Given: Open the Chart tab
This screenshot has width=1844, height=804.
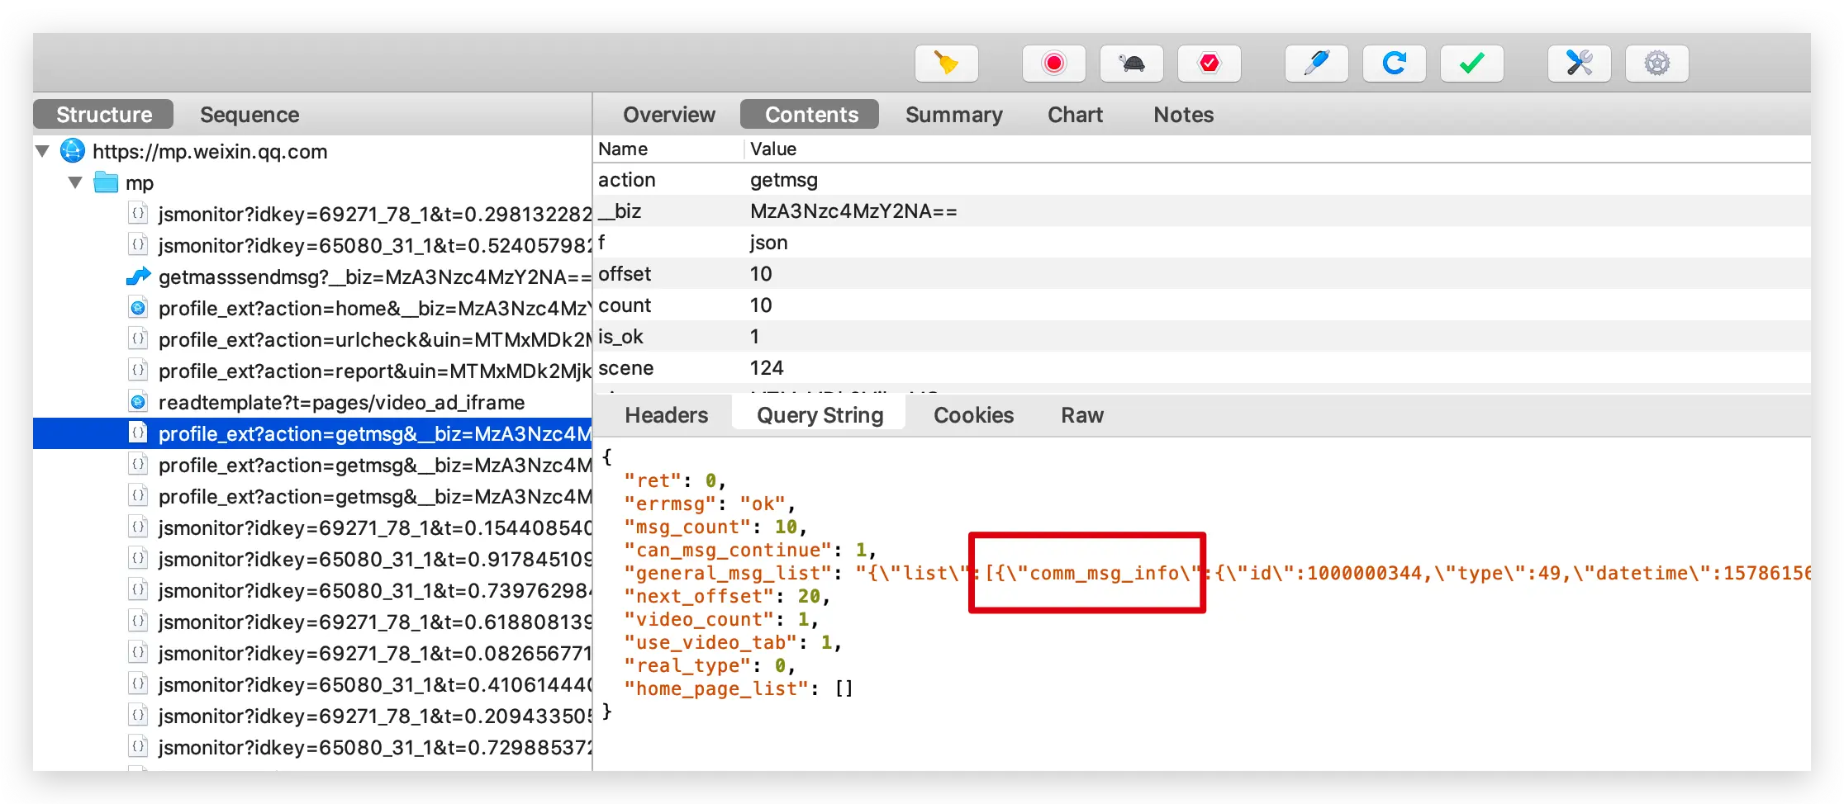Looking at the screenshot, I should click(x=1075, y=115).
